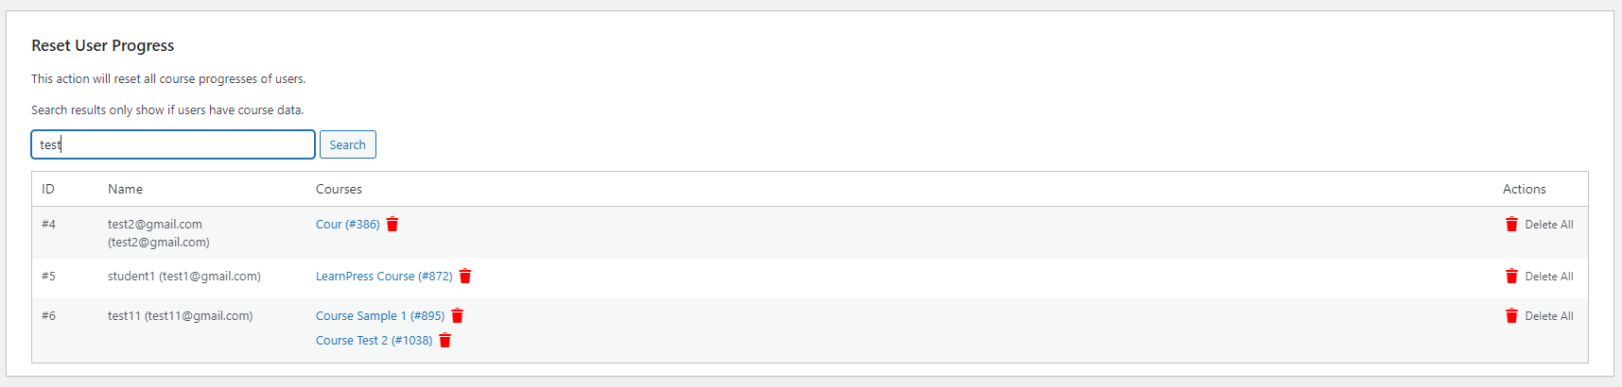Open the LearnPress Course (#872) link
The height and width of the screenshot is (387, 1622).
[x=384, y=277]
